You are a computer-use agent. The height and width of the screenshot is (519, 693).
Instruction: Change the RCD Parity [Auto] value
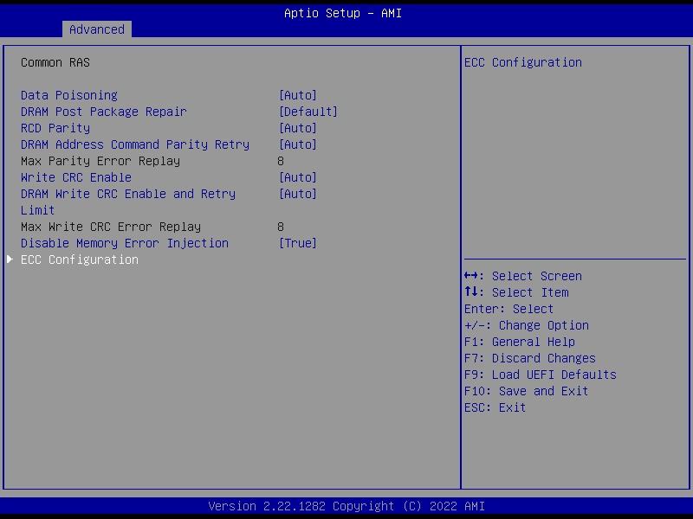click(x=298, y=128)
